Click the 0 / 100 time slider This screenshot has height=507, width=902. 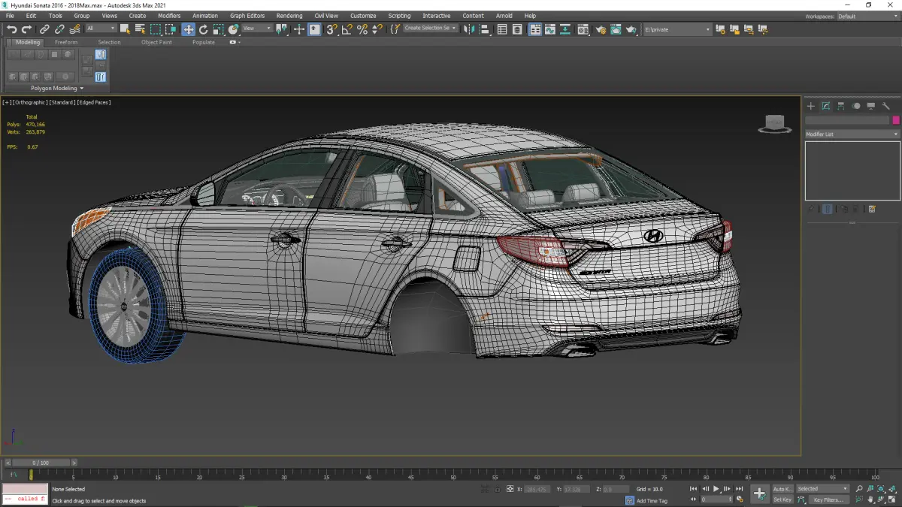point(41,463)
